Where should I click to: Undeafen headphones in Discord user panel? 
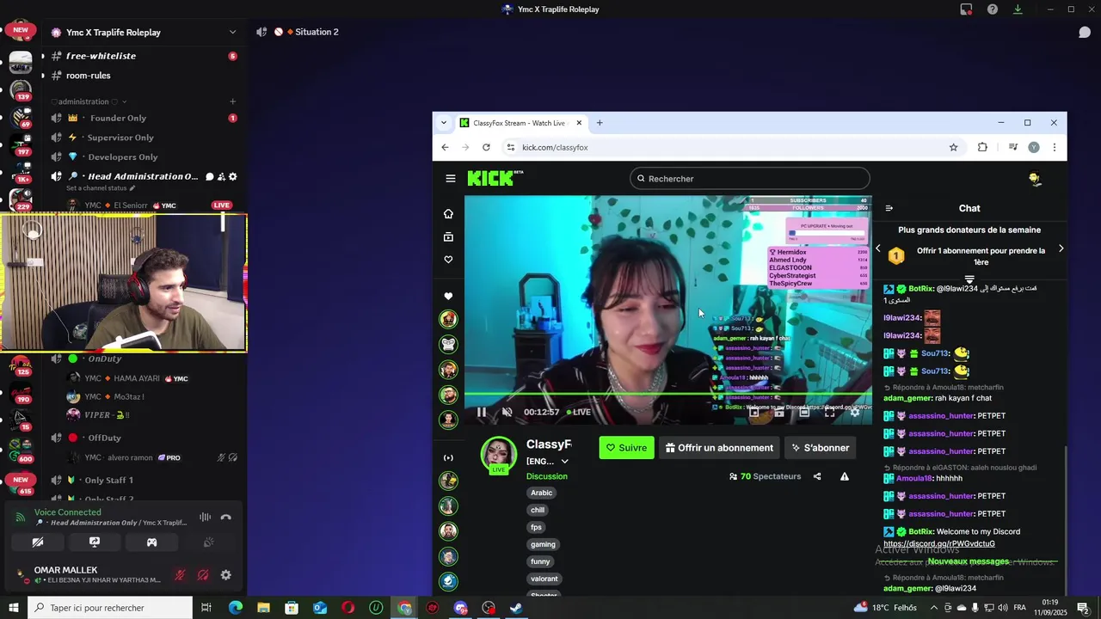tap(203, 575)
